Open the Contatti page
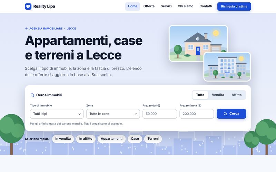This screenshot has width=276, height=172. (206, 6)
